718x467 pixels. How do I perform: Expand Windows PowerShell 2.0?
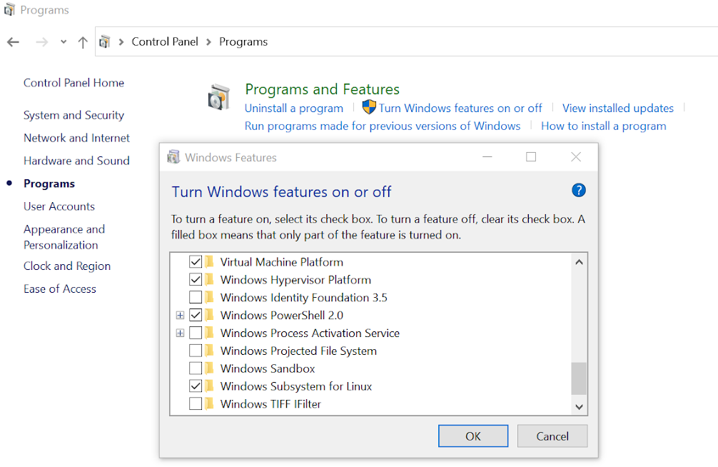pyautogui.click(x=180, y=315)
